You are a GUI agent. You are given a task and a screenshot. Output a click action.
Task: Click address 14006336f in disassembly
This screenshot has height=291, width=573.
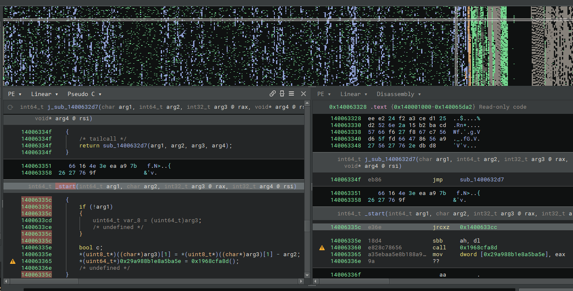(346, 275)
